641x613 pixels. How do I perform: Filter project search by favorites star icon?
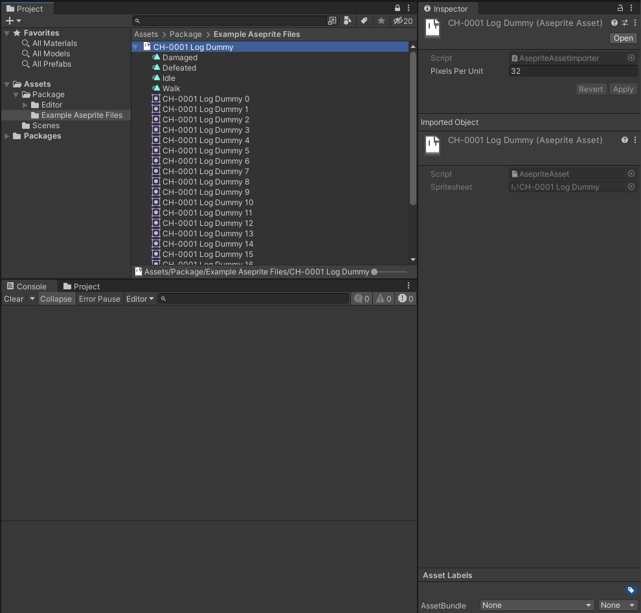(381, 21)
